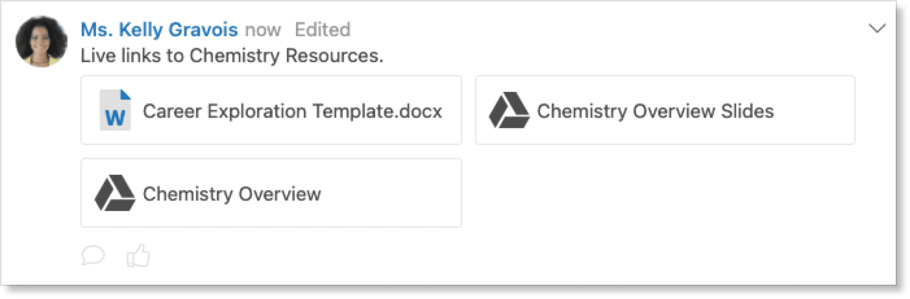Open the Chemistry Overview title text
This screenshot has width=910, height=299.
[232, 194]
